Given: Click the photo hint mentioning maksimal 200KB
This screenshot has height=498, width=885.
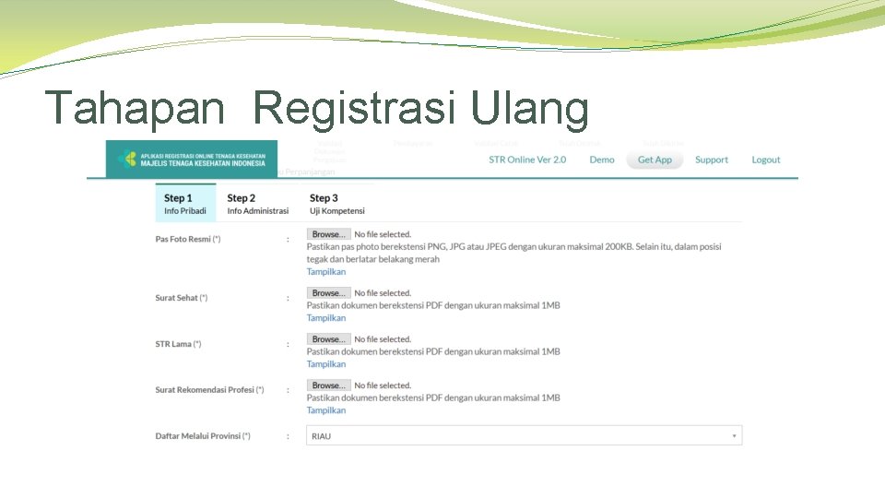Looking at the screenshot, I should coord(513,253).
